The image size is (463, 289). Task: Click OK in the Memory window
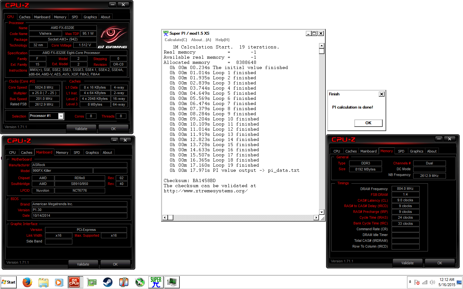tap(440, 263)
